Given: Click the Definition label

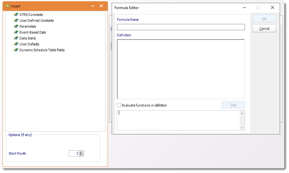Looking at the screenshot, I should tap(124, 35).
